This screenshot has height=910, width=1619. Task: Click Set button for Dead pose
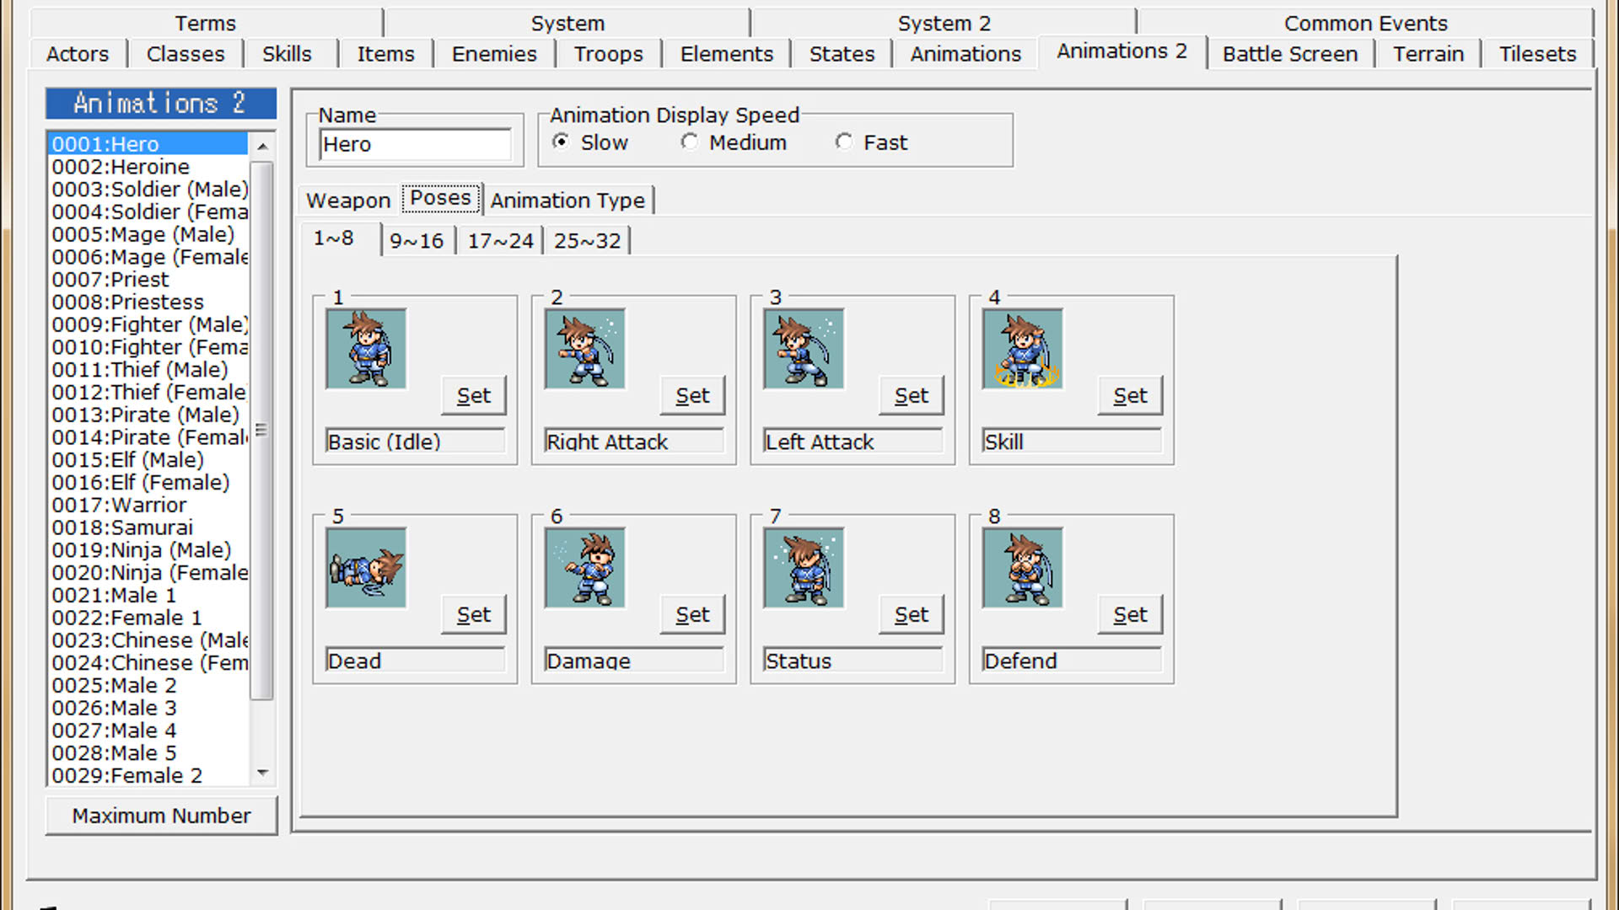pos(473,614)
